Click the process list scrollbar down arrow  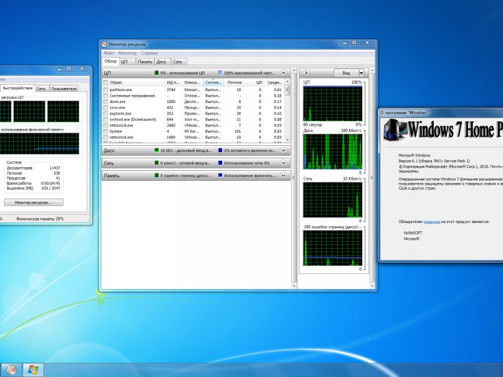click(x=287, y=140)
